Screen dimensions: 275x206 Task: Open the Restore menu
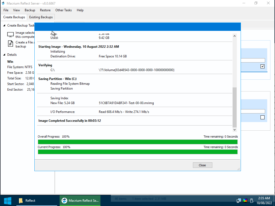pyautogui.click(x=45, y=10)
